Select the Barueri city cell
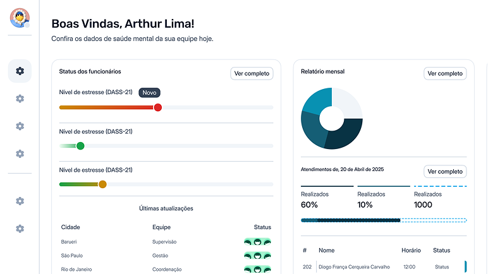Viewport: 488px width, 274px height. (x=69, y=242)
